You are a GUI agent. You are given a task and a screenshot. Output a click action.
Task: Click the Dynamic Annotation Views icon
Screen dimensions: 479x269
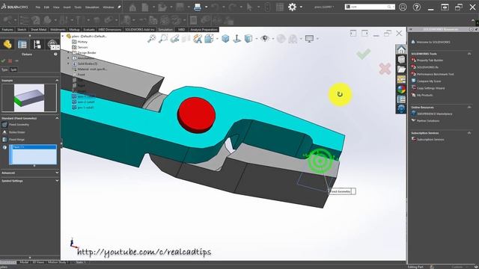(x=198, y=39)
